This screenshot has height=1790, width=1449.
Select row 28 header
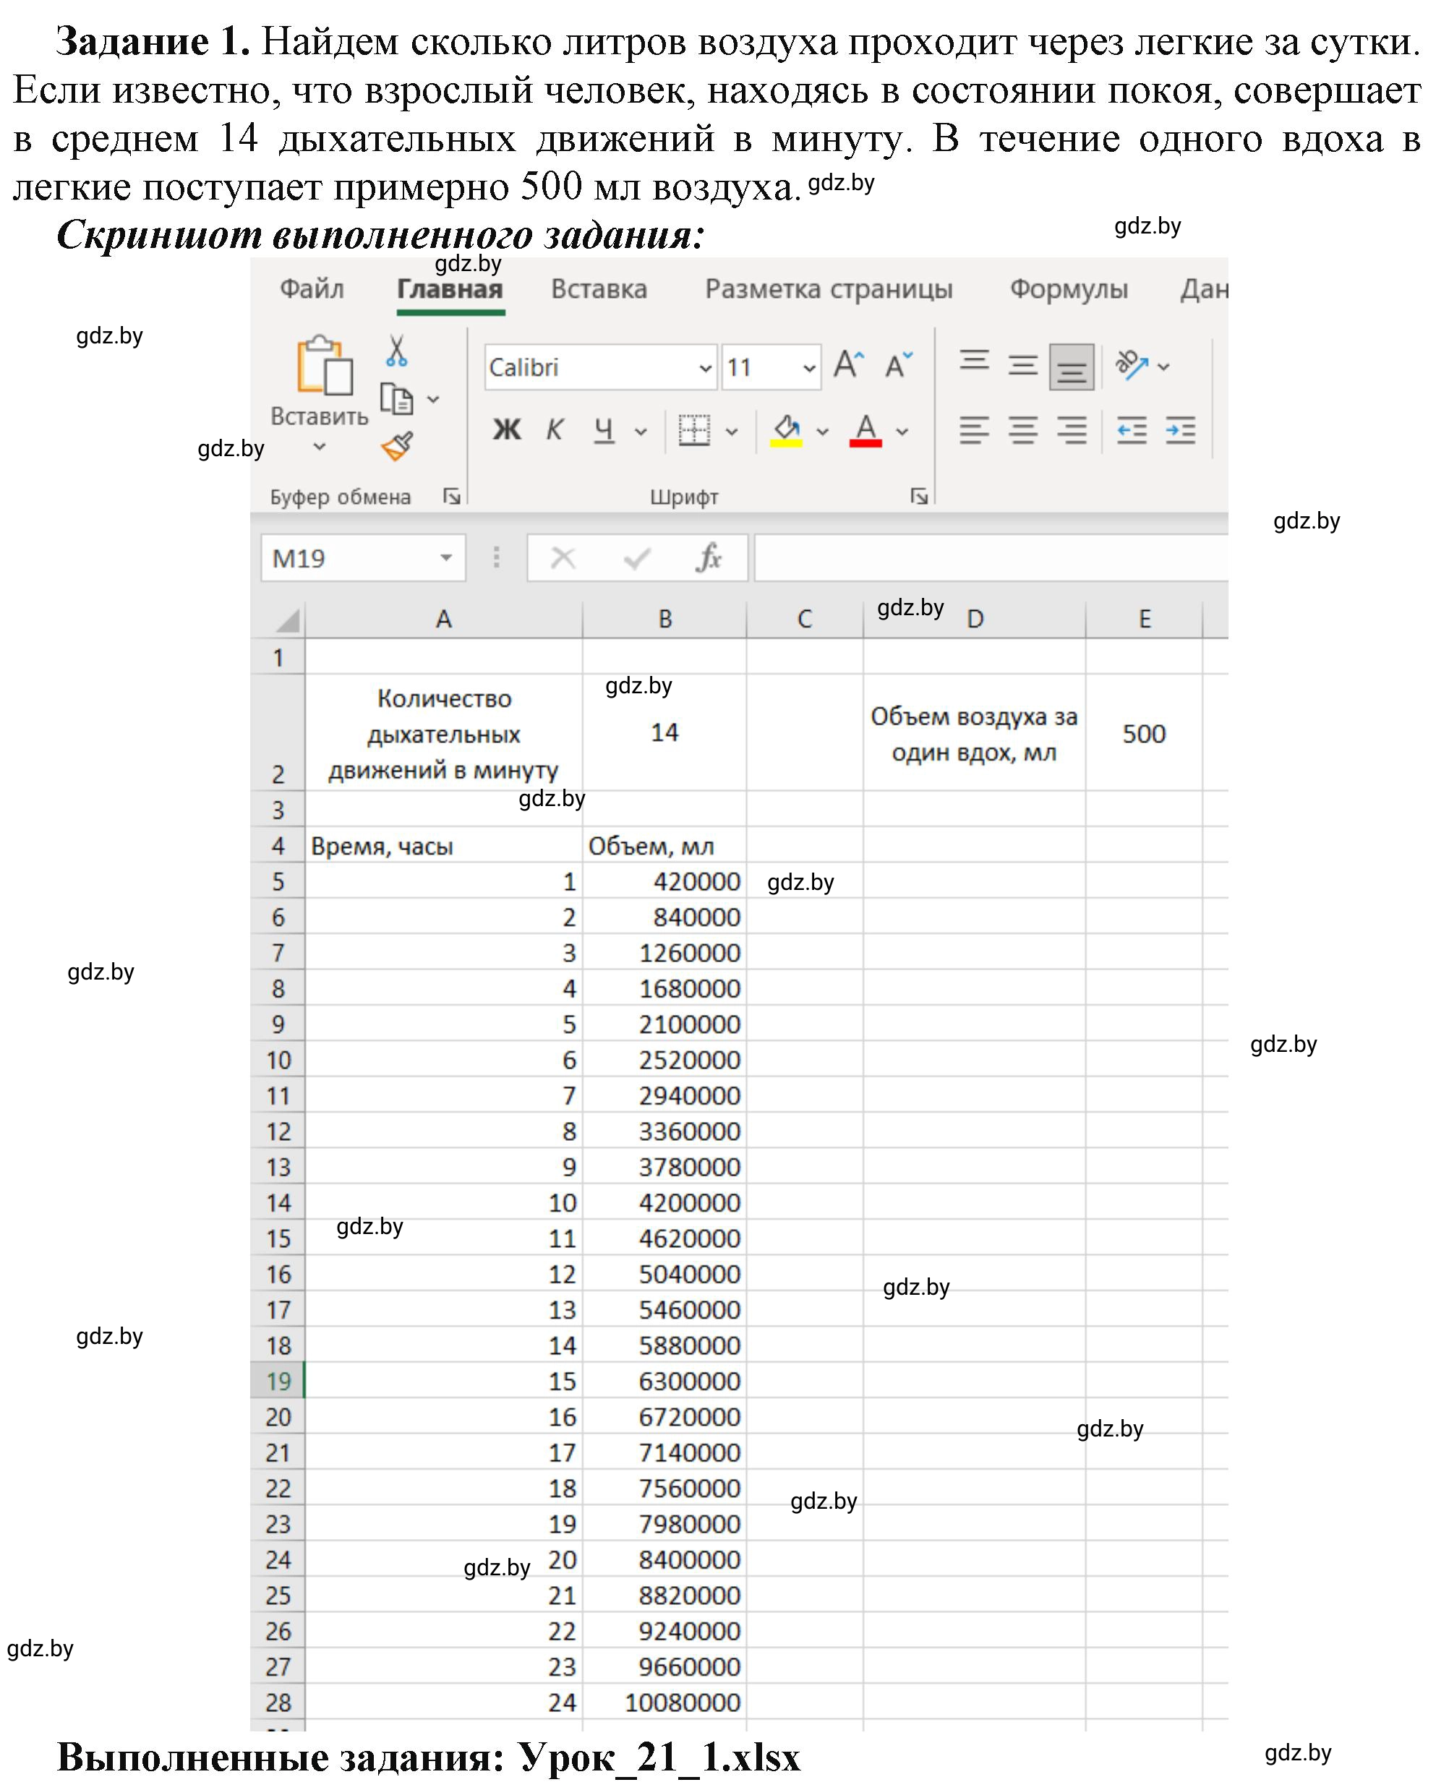pyautogui.click(x=278, y=1703)
